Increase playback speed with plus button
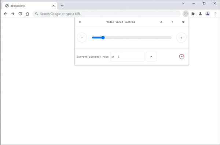This screenshot has width=220, height=145. [181, 38]
